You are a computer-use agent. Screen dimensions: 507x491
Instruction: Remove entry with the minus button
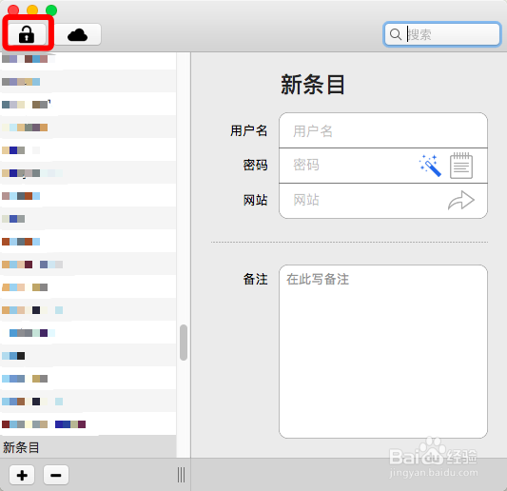(56, 475)
